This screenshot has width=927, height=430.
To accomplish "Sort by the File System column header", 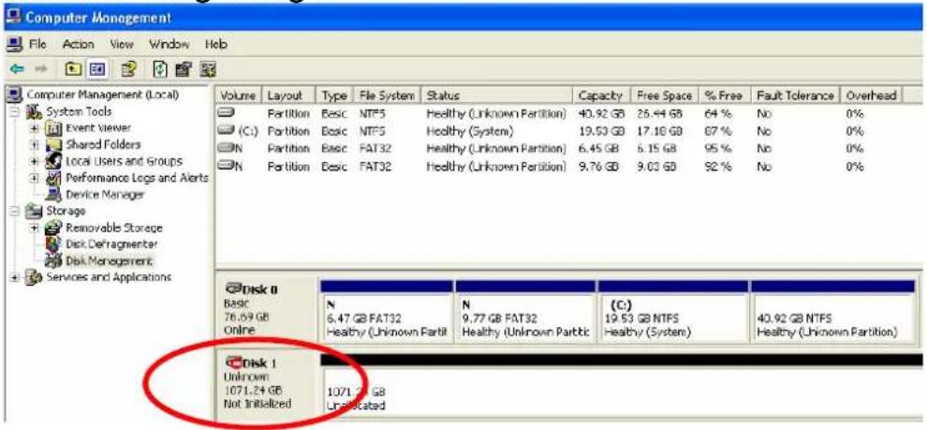I will click(x=387, y=96).
